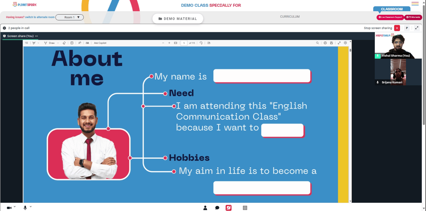Switch to the CLASSROOM tab
Viewport: 426px width, 211px height.
point(392,9)
